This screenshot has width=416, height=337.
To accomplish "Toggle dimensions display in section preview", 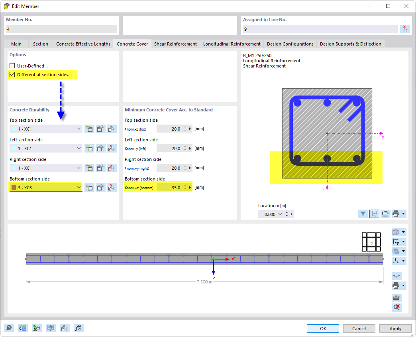I will point(385,214).
